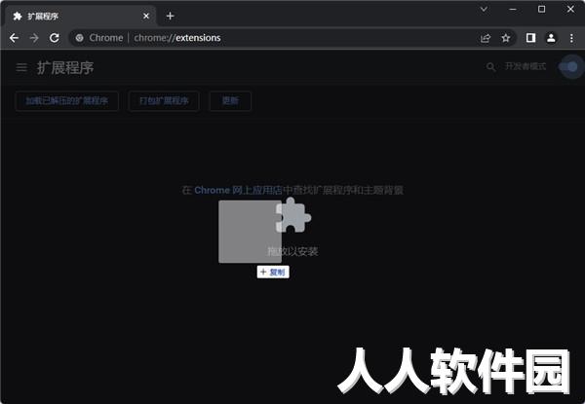The image size is (585, 404).
Task: Open the tab search chevron
Action: point(484,10)
